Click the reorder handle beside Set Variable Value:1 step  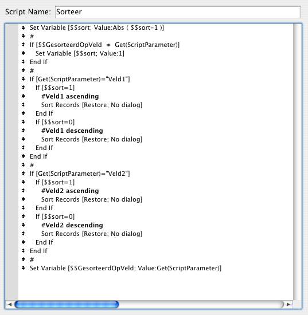[23, 53]
